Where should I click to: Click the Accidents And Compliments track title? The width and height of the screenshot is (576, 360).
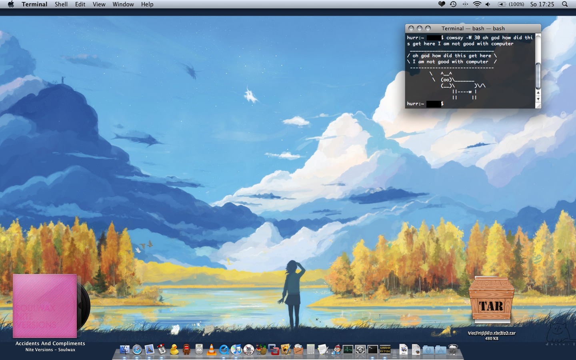(x=50, y=343)
